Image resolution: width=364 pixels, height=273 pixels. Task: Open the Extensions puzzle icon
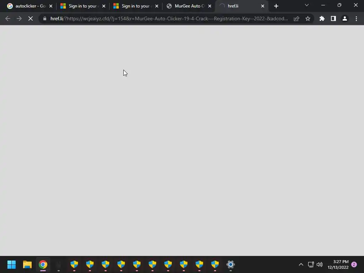[x=322, y=18]
